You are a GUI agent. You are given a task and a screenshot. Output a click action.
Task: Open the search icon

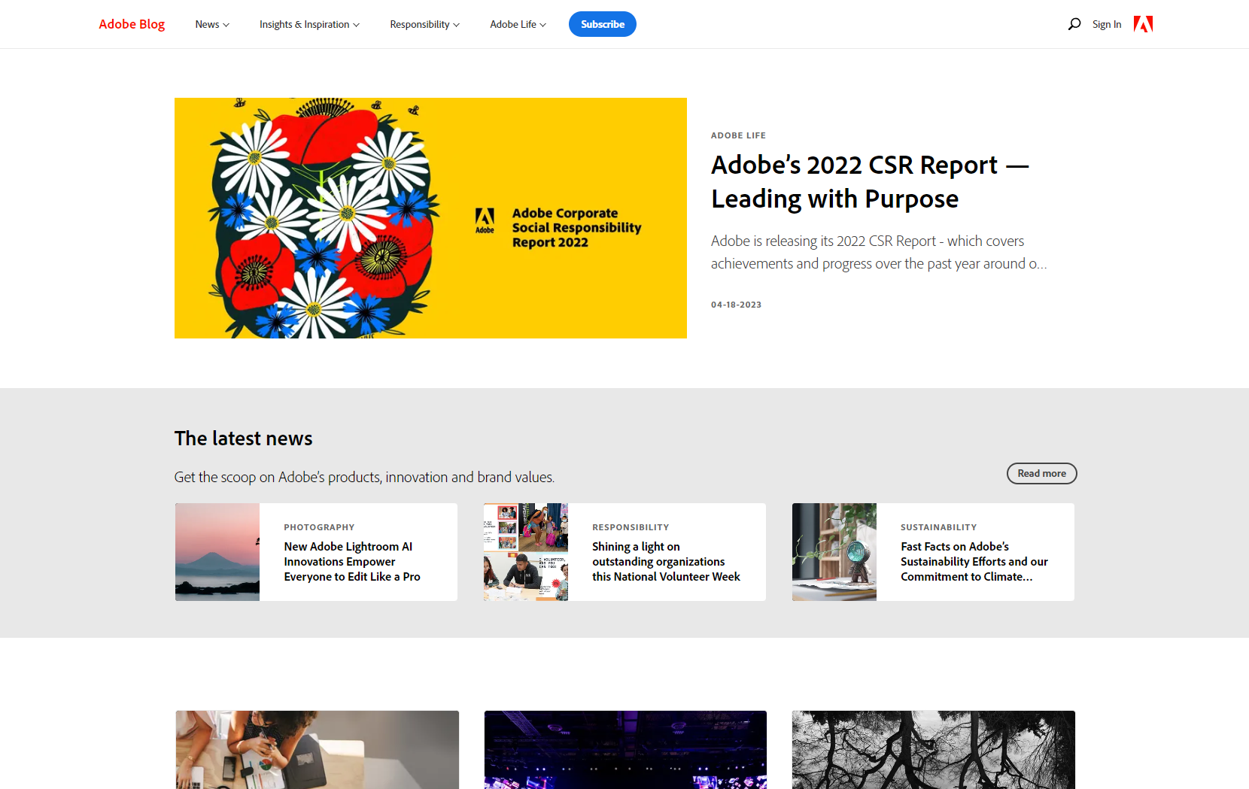pos(1074,23)
